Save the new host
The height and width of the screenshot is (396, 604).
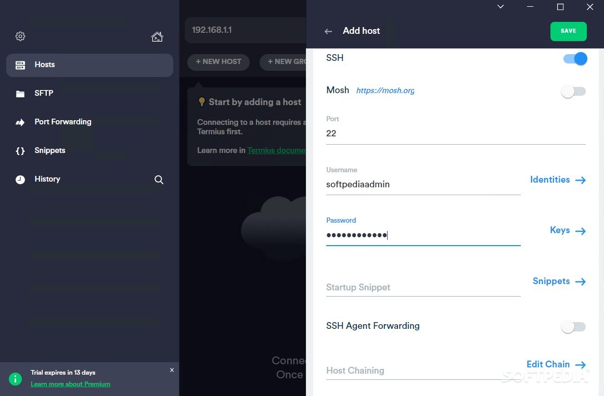(x=568, y=31)
